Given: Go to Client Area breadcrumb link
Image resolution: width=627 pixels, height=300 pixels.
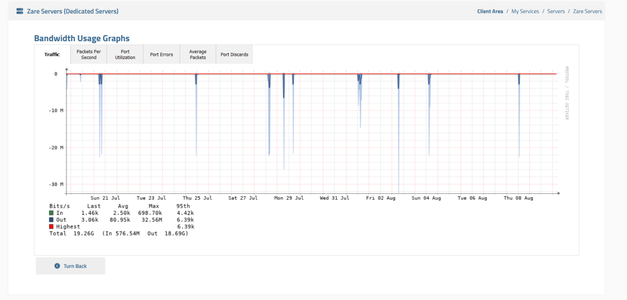Looking at the screenshot, I should pos(490,11).
